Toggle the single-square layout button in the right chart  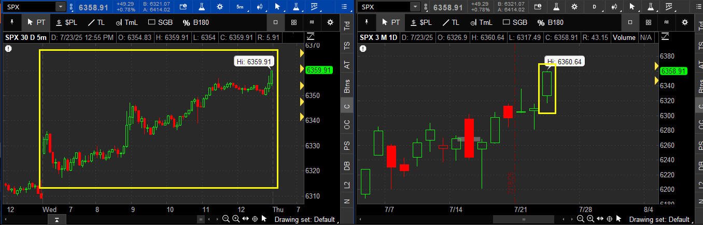coord(630,22)
